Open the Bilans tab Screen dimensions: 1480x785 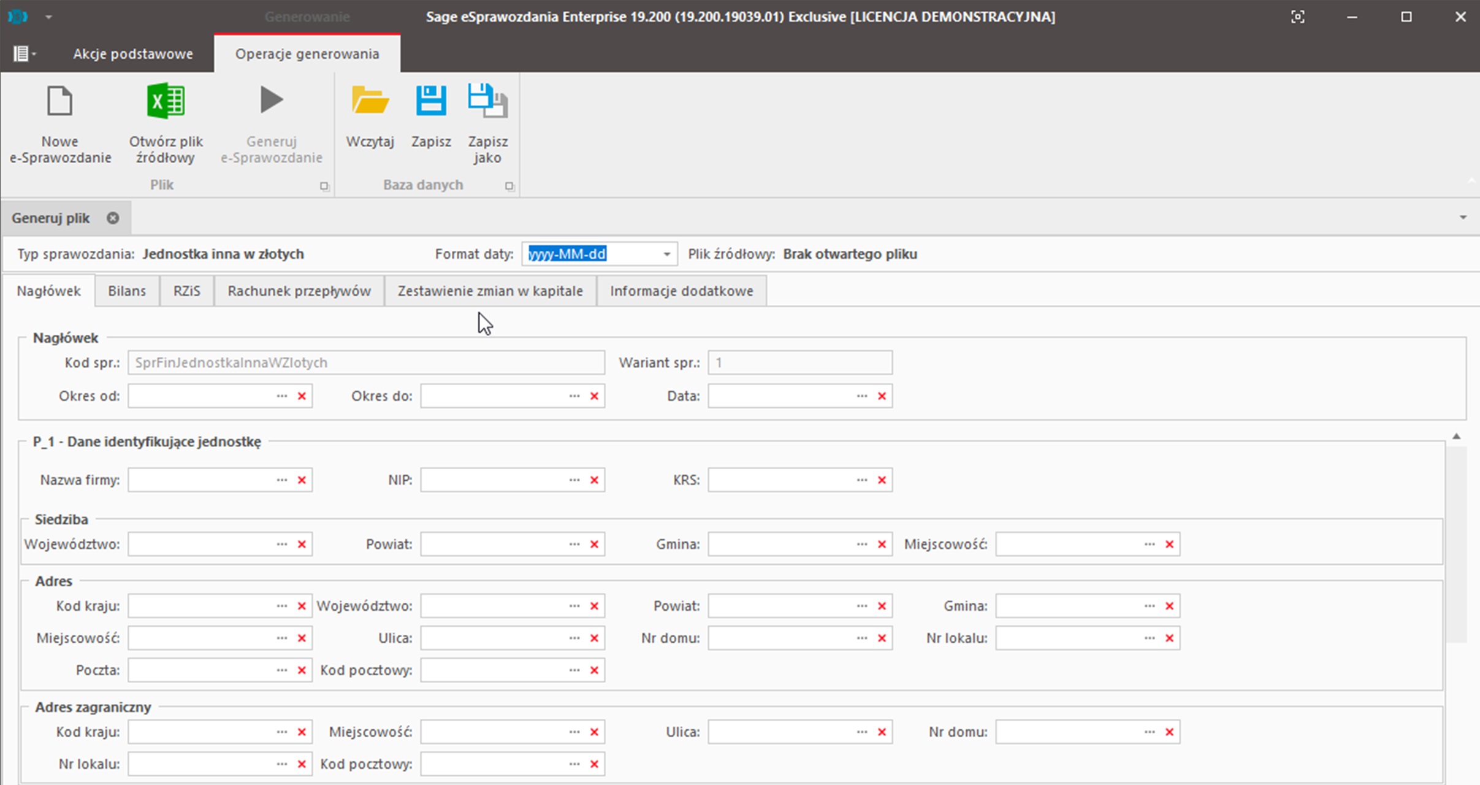click(127, 291)
